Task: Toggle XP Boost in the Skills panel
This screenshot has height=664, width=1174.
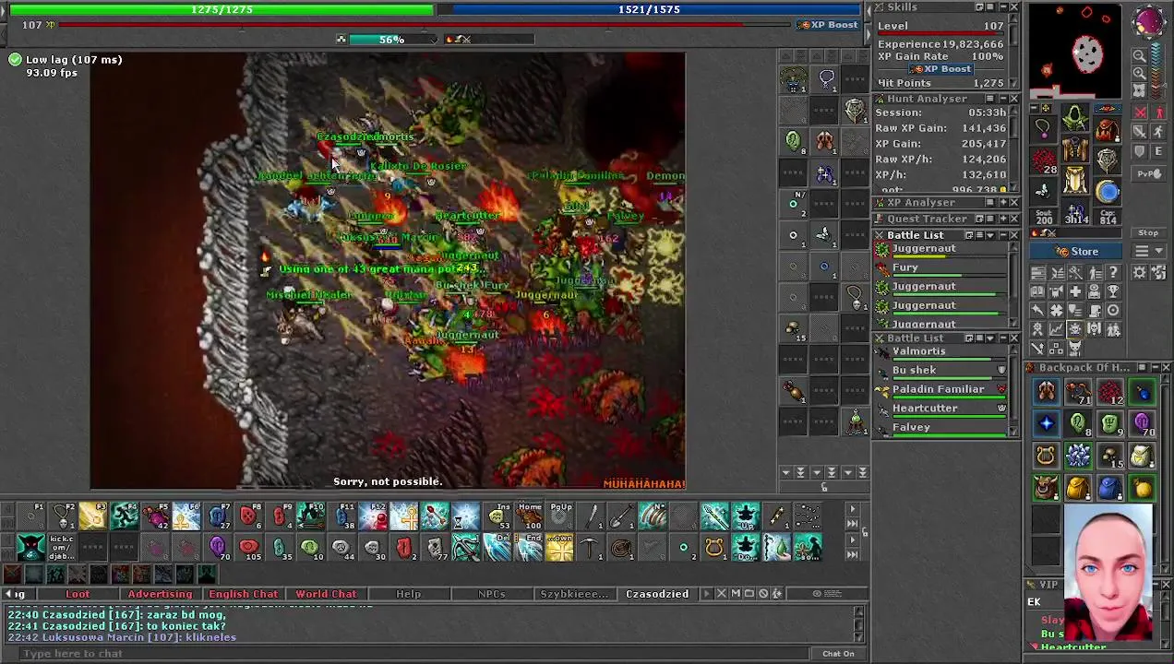Action: [940, 69]
